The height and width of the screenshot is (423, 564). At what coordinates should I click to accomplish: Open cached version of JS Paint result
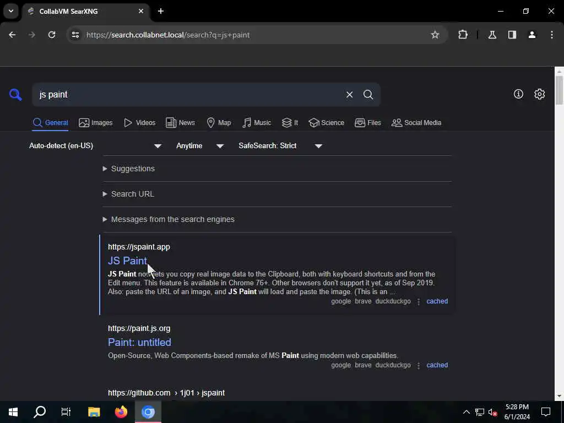437,301
